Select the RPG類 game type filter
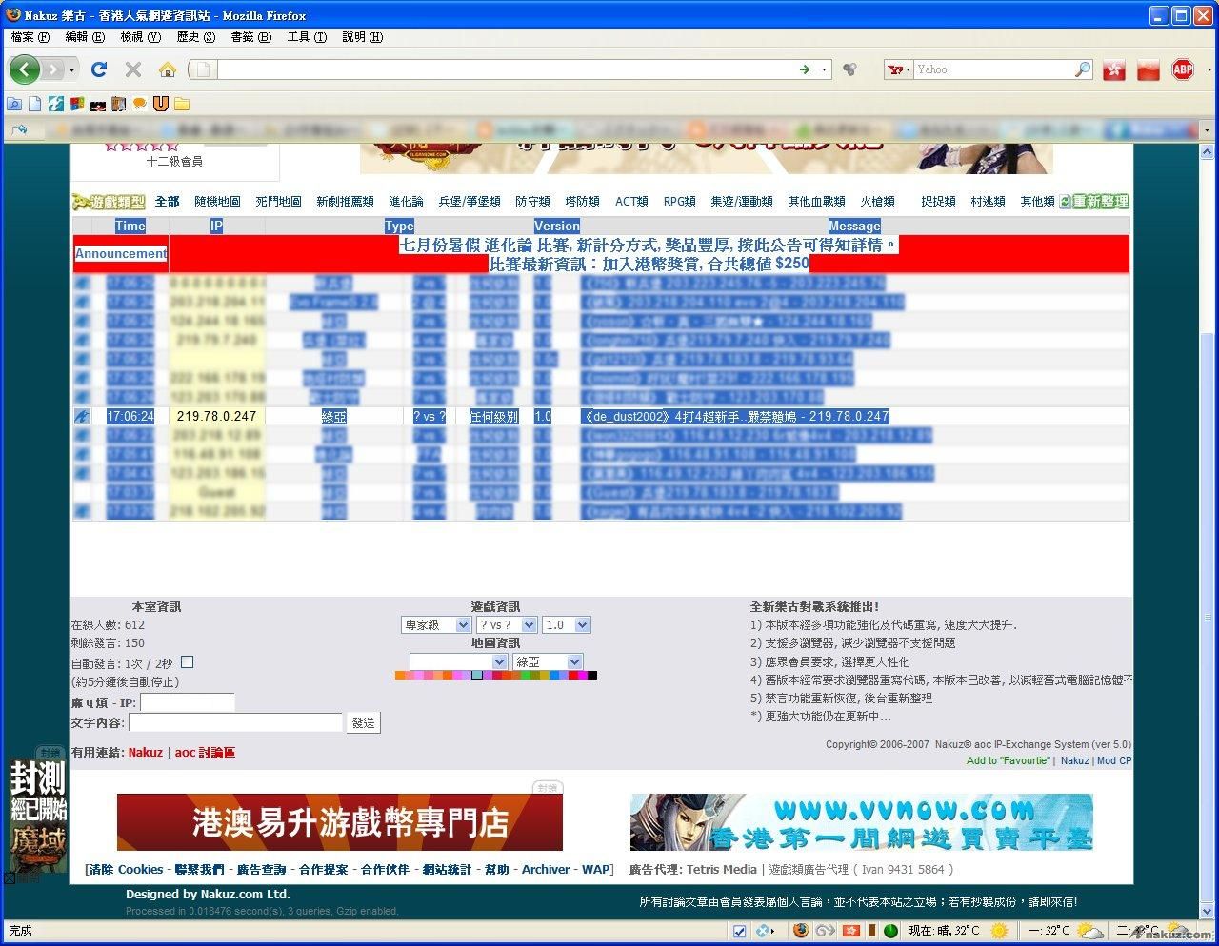 (680, 202)
